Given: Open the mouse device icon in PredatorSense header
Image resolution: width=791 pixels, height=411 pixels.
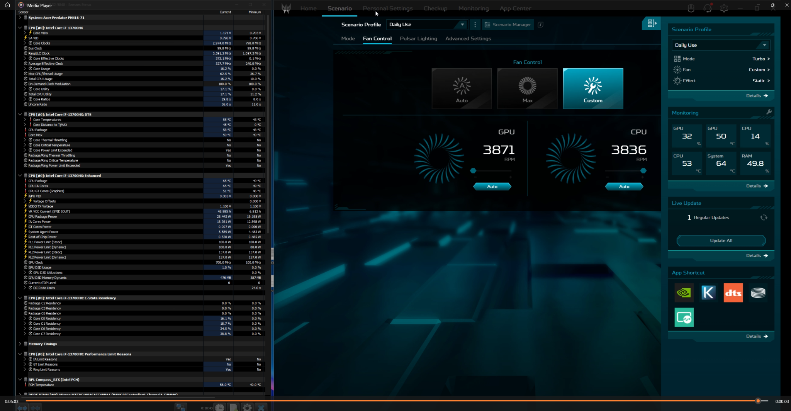Looking at the screenshot, I should click(691, 8).
